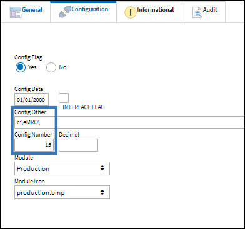Open the Informational tab
The width and height of the screenshot is (245, 229).
tap(149, 12)
